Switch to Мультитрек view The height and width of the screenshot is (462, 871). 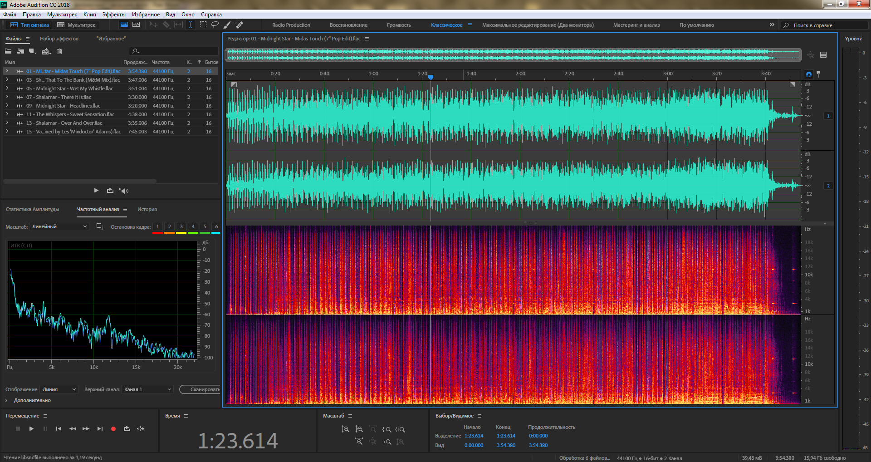click(76, 25)
